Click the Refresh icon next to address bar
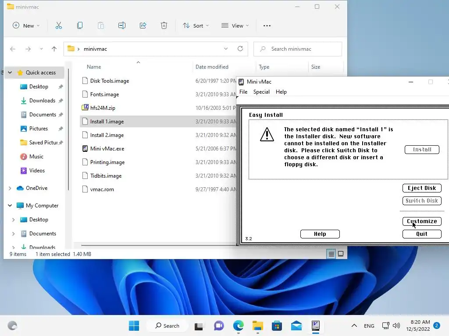Image resolution: width=449 pixels, height=336 pixels. click(x=240, y=49)
